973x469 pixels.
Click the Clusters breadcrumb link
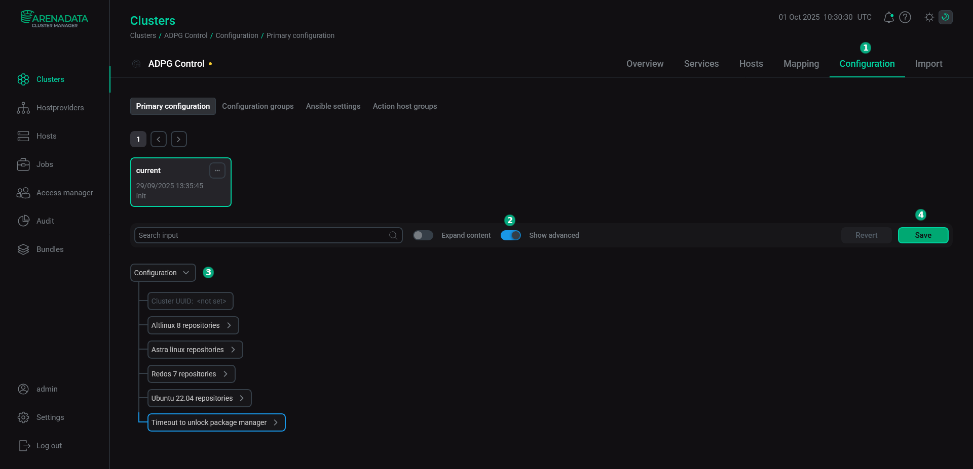tap(142, 35)
